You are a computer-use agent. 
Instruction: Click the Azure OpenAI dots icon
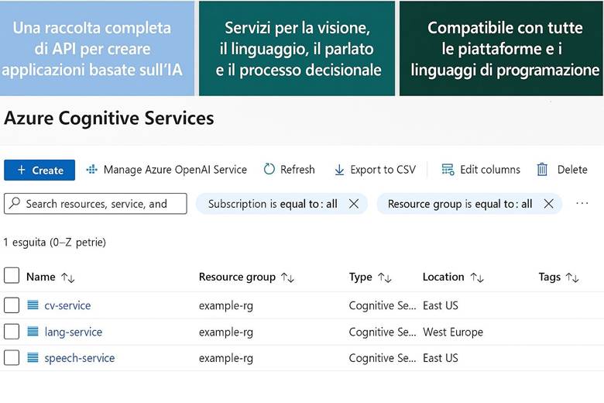tap(91, 170)
